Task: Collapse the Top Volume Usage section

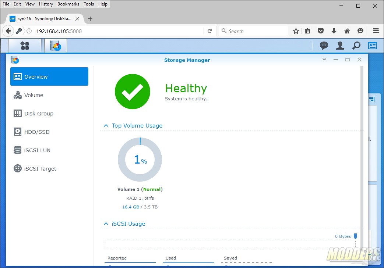Action: tap(106, 126)
